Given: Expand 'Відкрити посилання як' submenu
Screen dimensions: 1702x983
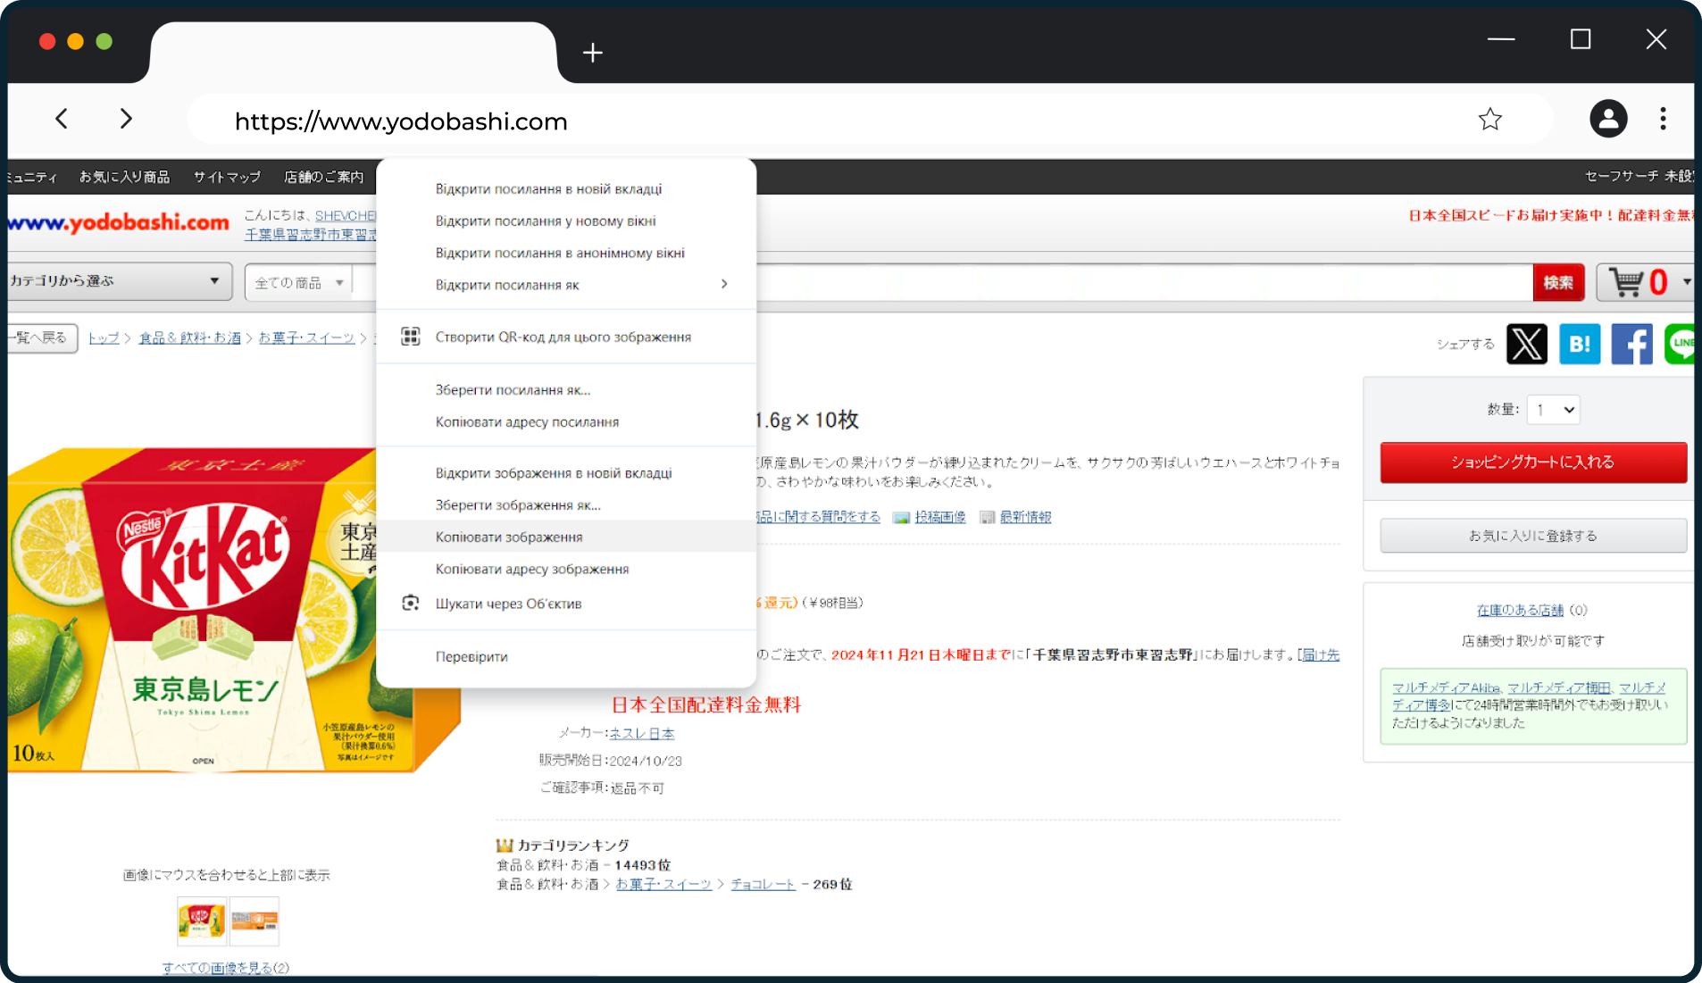Looking at the screenshot, I should click(566, 285).
